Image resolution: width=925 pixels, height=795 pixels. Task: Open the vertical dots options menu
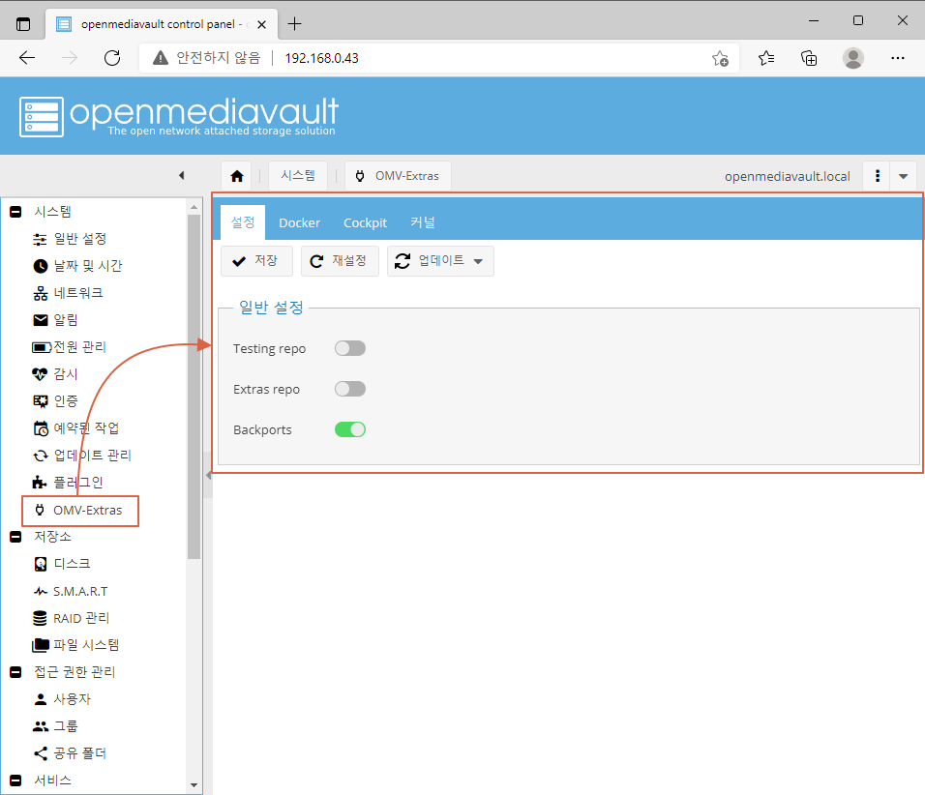878,176
